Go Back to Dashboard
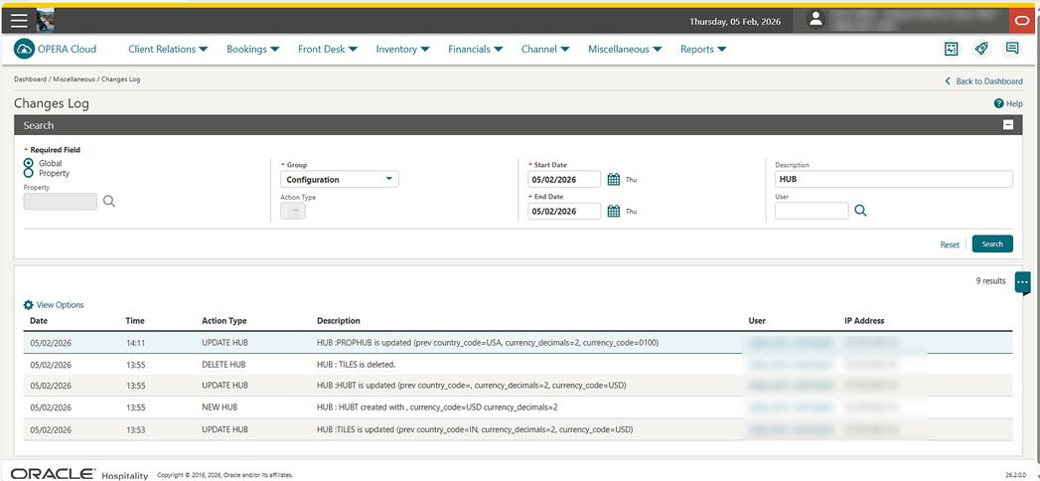1040x481 pixels. 984,80
